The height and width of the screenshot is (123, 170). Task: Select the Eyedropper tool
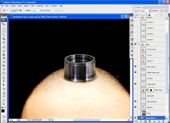4,96
